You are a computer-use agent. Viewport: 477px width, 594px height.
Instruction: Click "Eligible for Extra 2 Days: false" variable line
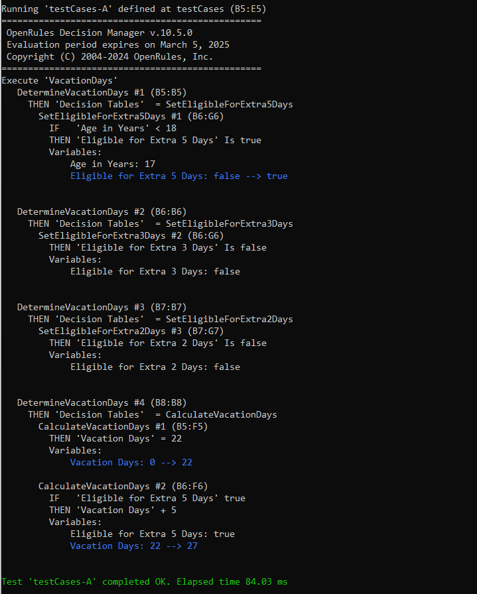(155, 367)
